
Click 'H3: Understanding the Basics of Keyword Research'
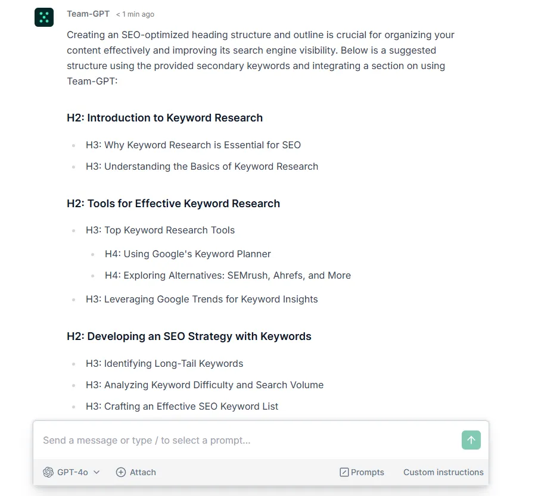click(202, 166)
